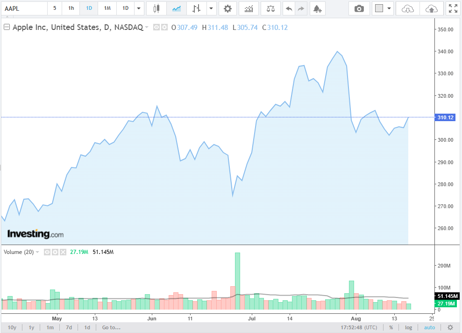Open chart properties gear
The image size is (462, 333).
pyautogui.click(x=227, y=8)
